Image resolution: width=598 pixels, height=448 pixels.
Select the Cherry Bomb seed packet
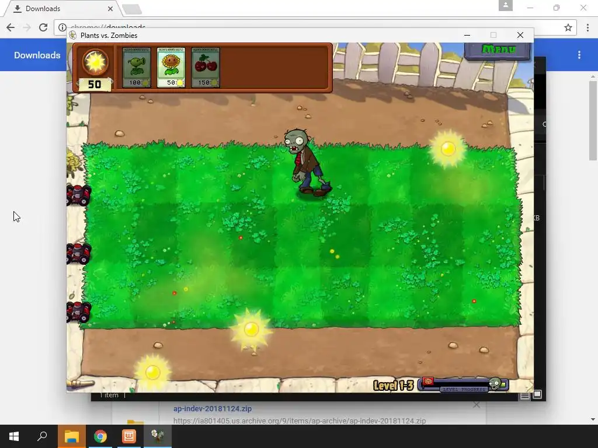pos(206,68)
